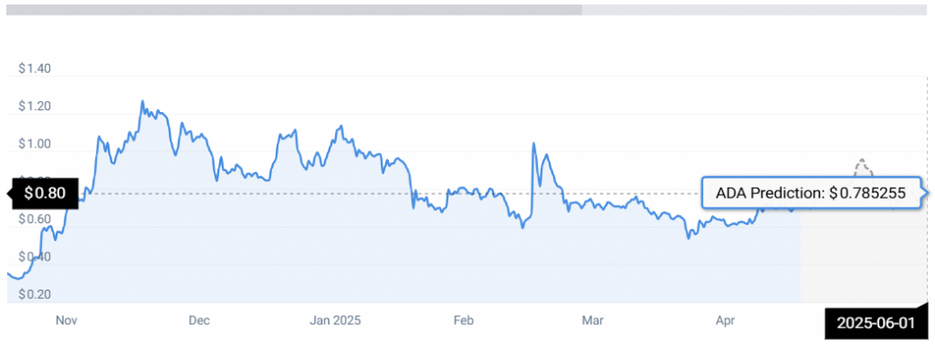This screenshot has width=935, height=347.
Task: Click the Mar label on time axis
Action: click(x=592, y=321)
